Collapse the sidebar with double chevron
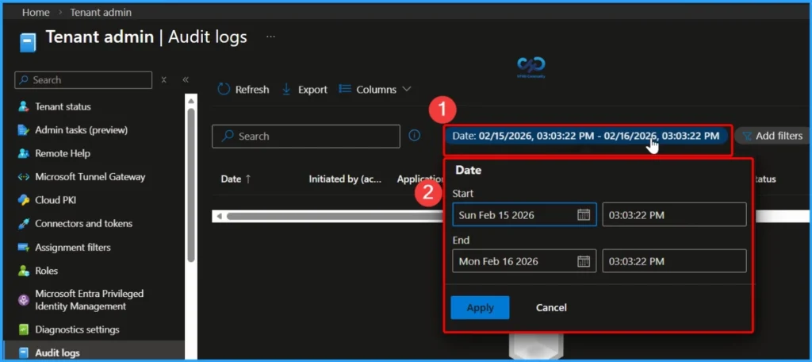 [x=186, y=79]
